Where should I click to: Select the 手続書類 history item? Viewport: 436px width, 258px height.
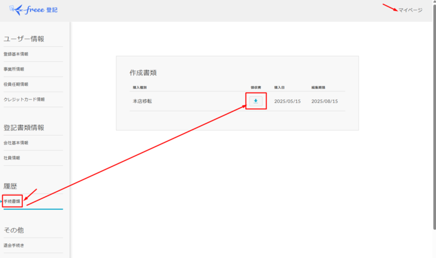point(13,202)
